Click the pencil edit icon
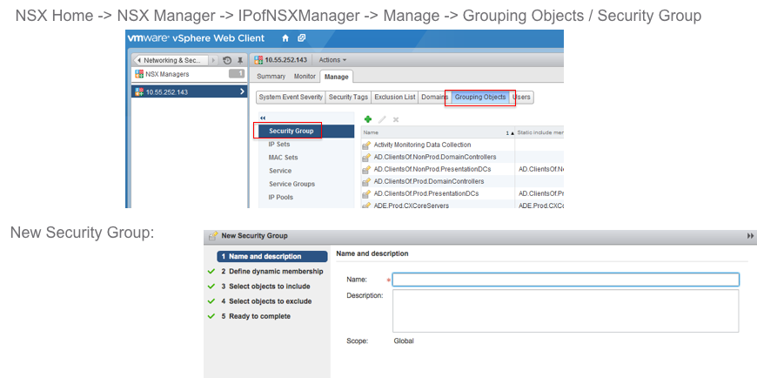 click(382, 119)
